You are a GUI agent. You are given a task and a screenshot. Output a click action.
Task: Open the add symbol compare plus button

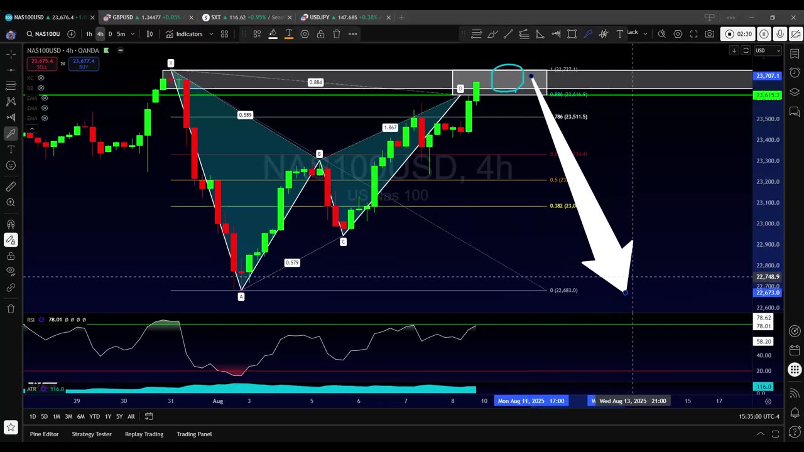point(71,34)
